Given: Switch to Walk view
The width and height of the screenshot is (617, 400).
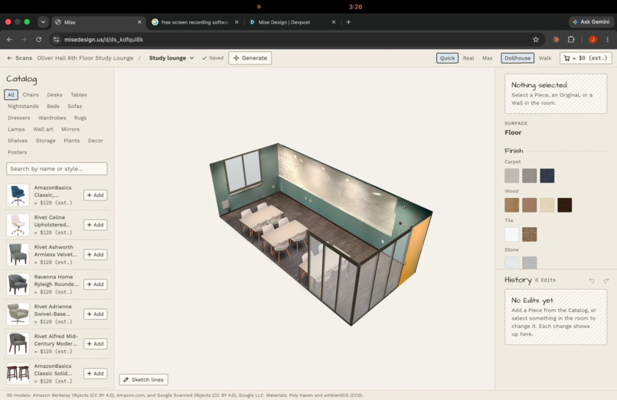Looking at the screenshot, I should tap(544, 58).
